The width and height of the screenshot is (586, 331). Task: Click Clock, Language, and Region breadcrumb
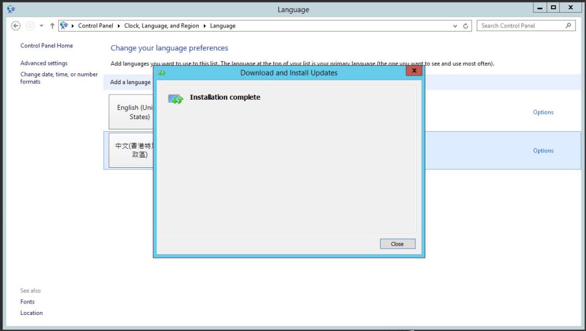(161, 26)
